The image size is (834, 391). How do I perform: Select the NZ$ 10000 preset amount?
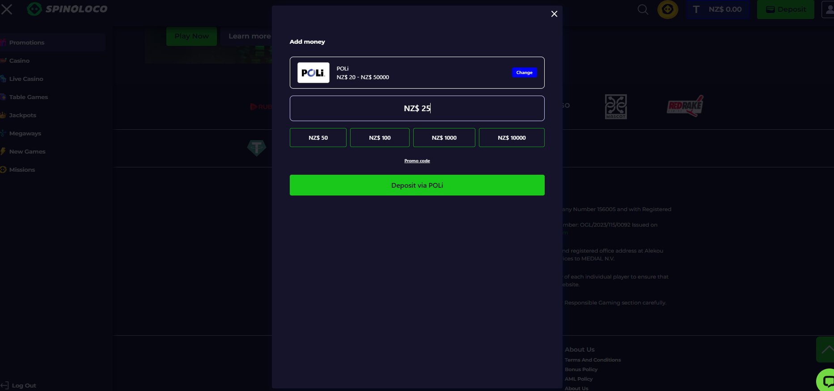tap(512, 138)
